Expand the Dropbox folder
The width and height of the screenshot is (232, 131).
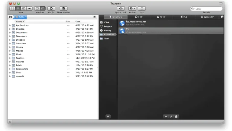10,40
